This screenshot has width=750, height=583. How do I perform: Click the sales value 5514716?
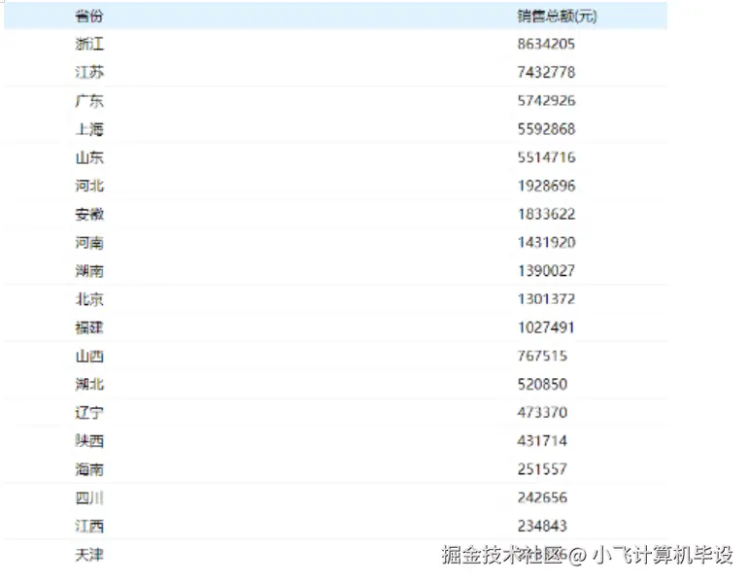click(546, 157)
